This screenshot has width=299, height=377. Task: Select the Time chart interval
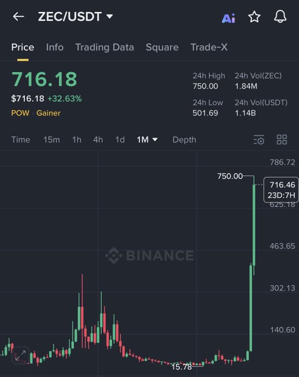tap(20, 140)
